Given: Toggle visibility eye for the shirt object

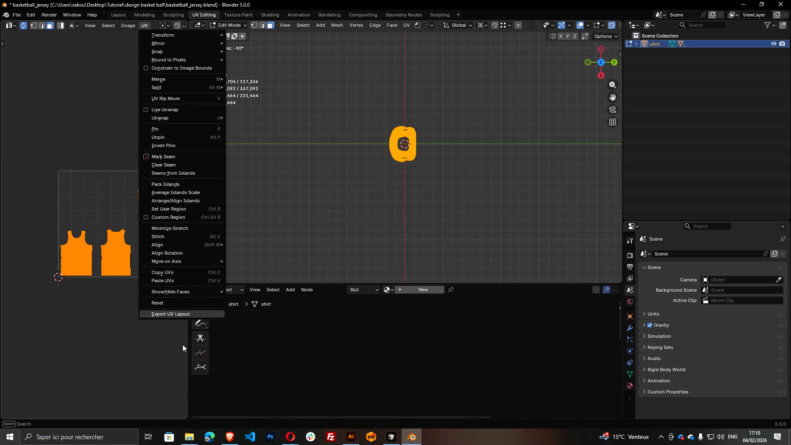Looking at the screenshot, I should pos(774,44).
